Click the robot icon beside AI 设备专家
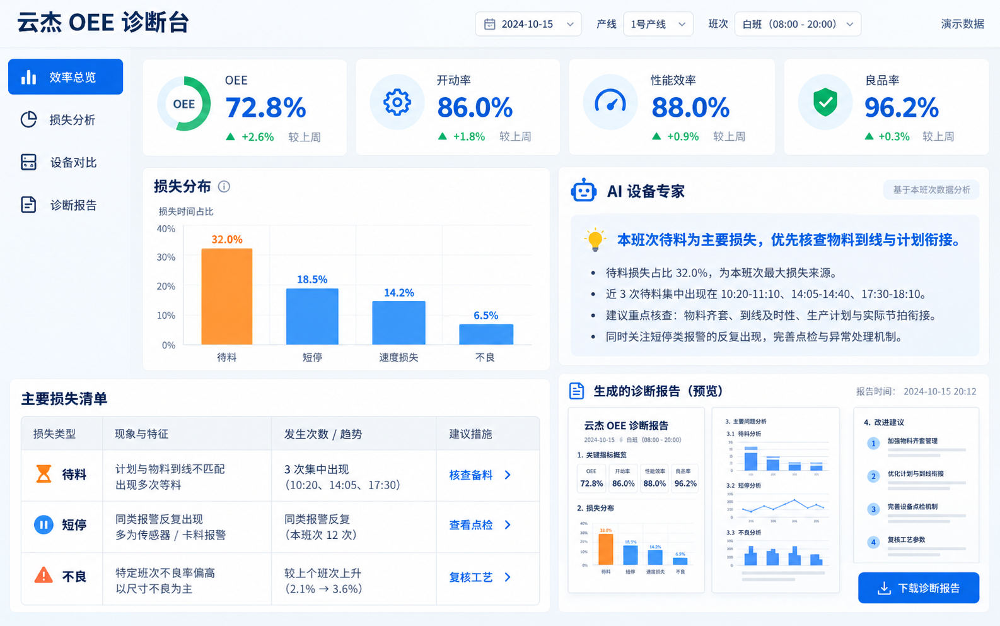This screenshot has width=1000, height=626. point(583,191)
